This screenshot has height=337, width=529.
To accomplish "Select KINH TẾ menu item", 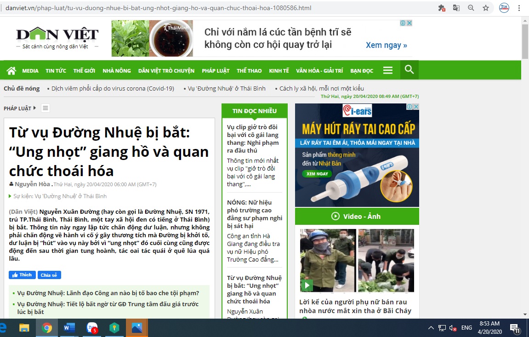I will (279, 70).
